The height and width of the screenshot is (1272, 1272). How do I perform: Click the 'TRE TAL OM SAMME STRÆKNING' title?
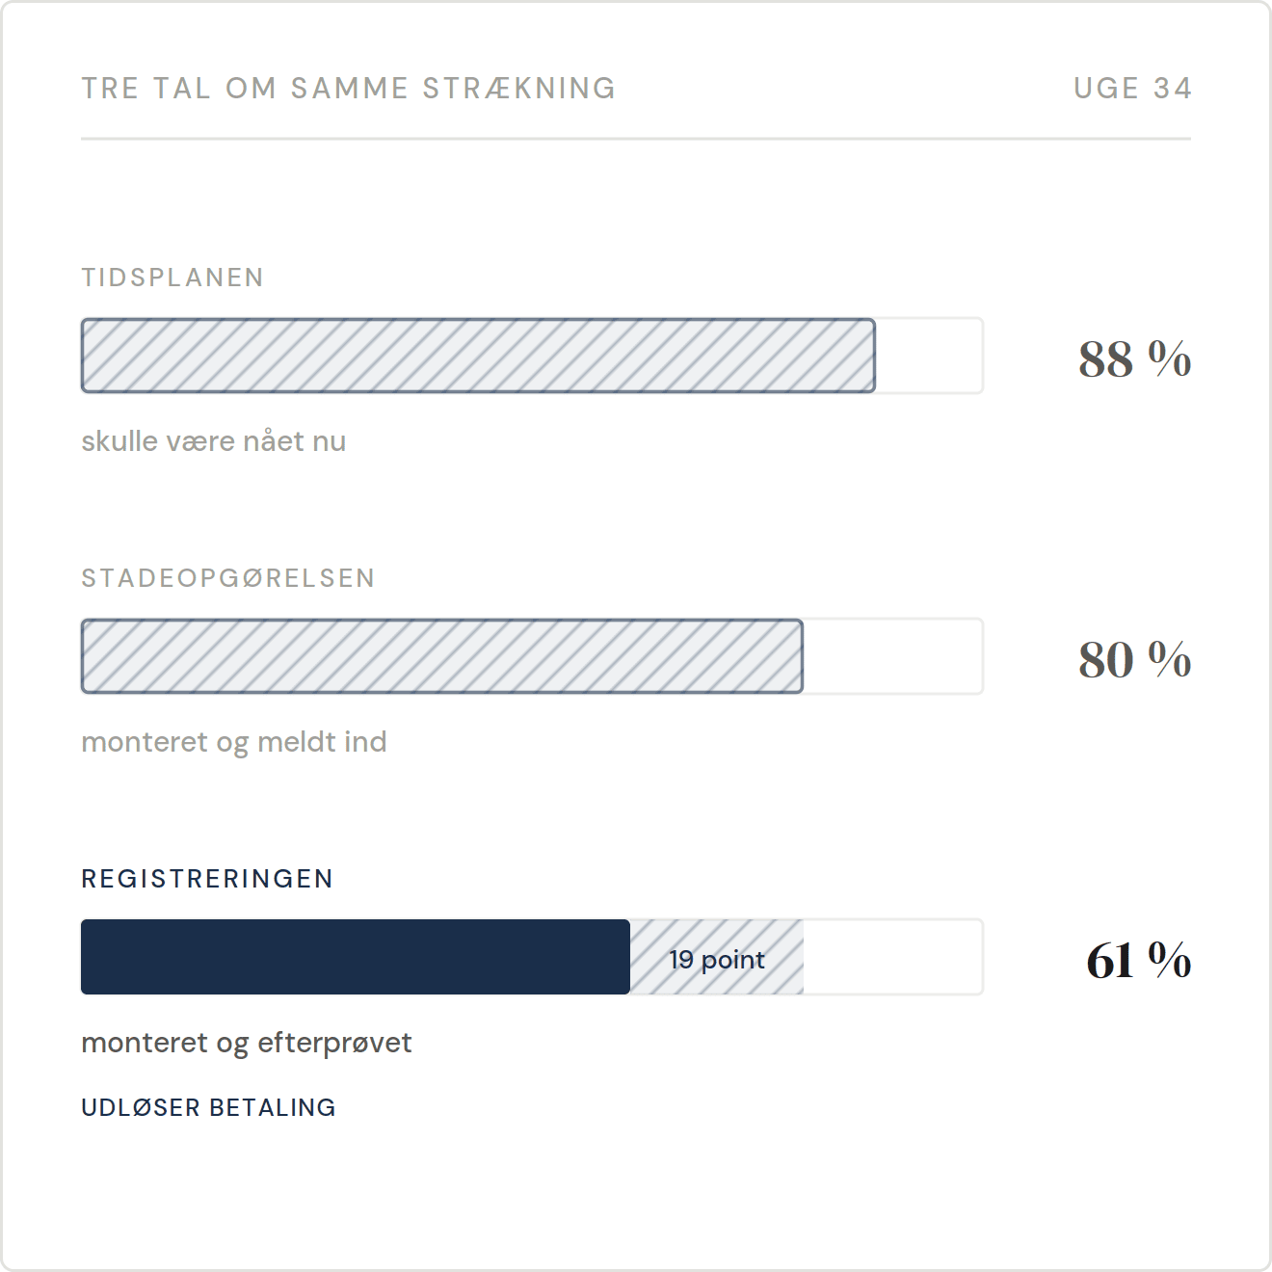348,88
